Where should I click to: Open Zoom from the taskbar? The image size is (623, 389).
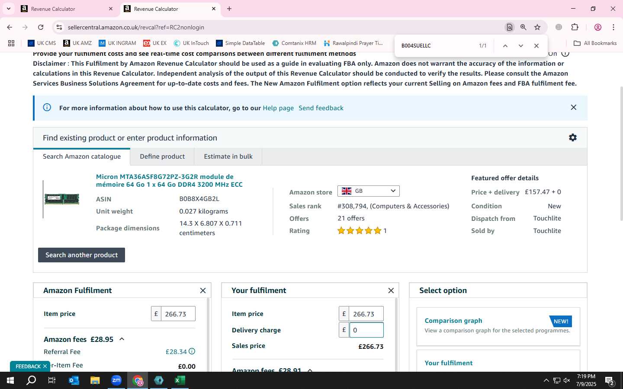tap(116, 380)
